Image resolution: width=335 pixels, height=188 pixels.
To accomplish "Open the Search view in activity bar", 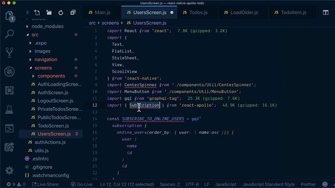I will [x=9, y=34].
